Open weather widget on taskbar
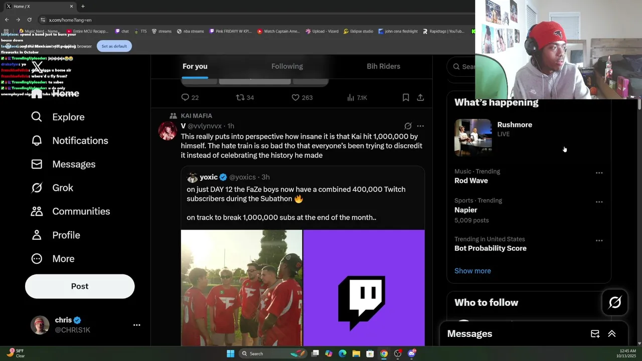The height and width of the screenshot is (361, 642). (x=15, y=353)
